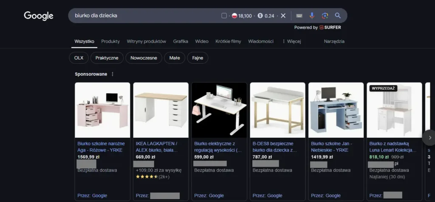Open Biurko szkolne Jan - Niebieskie link

click(331, 147)
